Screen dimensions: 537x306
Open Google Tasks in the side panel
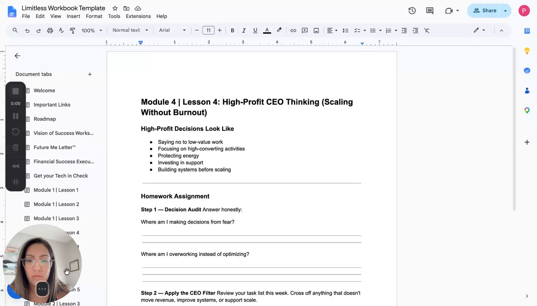pos(527,71)
